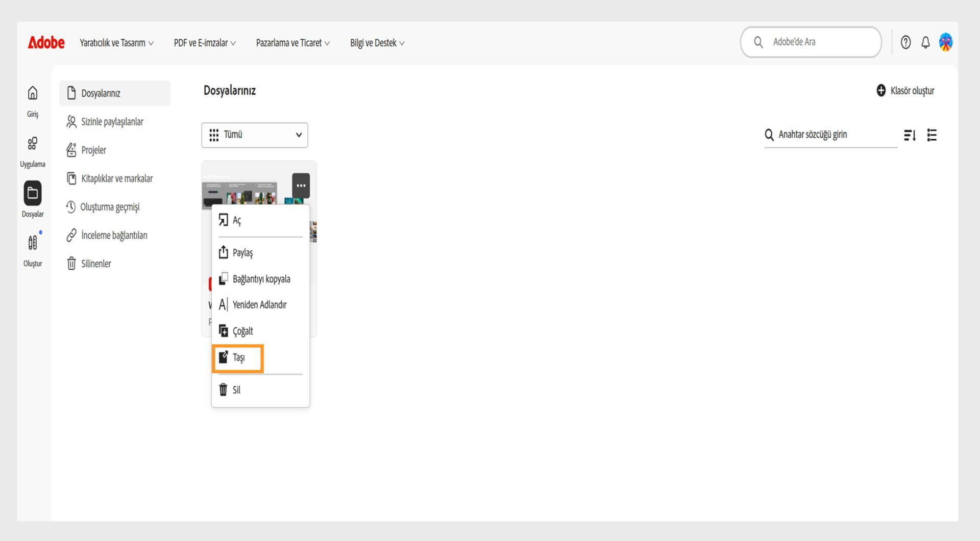Select Yeniden Adlandır option

tap(260, 304)
